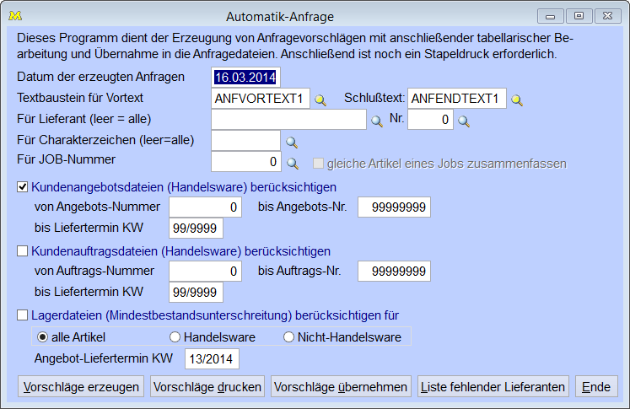Screen dimensions: 630x409
Task: Search suppliers via magnifier beside Lieferant field
Action: tap(376, 121)
